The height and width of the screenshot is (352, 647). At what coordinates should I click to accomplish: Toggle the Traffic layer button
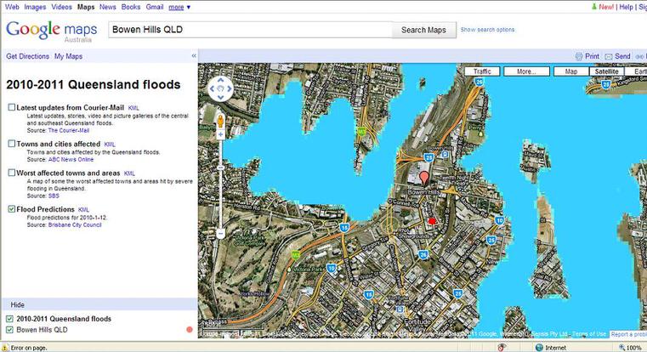(482, 71)
